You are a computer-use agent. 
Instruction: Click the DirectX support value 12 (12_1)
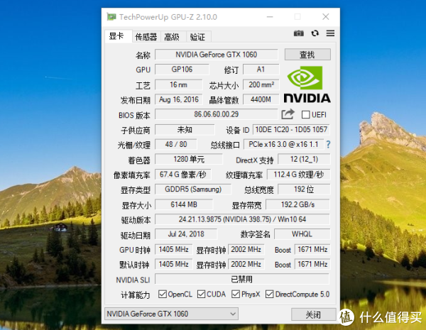(304, 159)
